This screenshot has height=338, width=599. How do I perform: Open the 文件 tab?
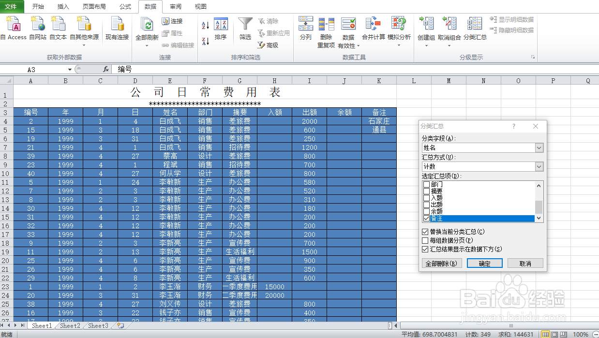[11, 7]
